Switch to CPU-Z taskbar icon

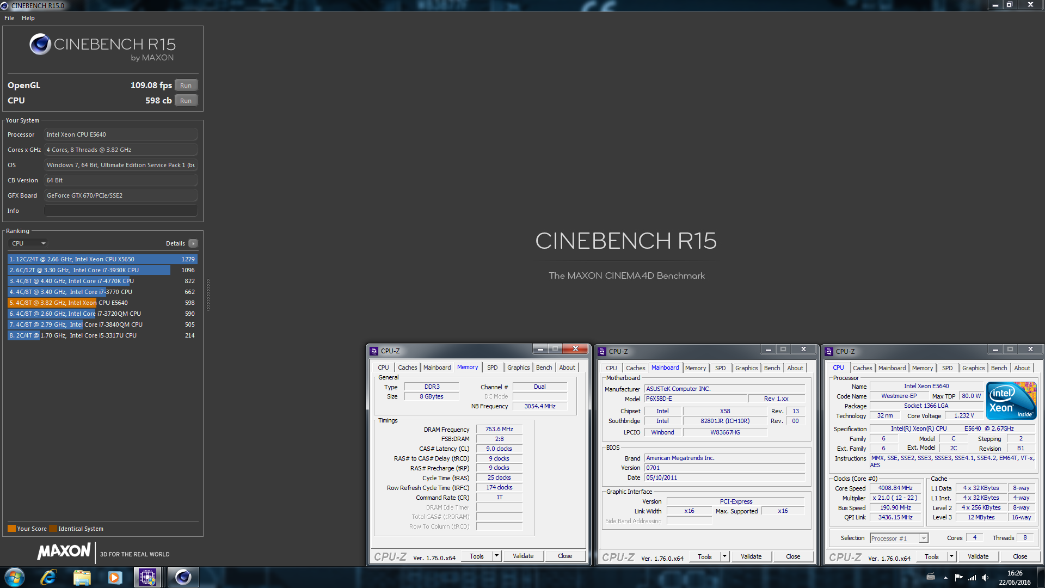147,577
